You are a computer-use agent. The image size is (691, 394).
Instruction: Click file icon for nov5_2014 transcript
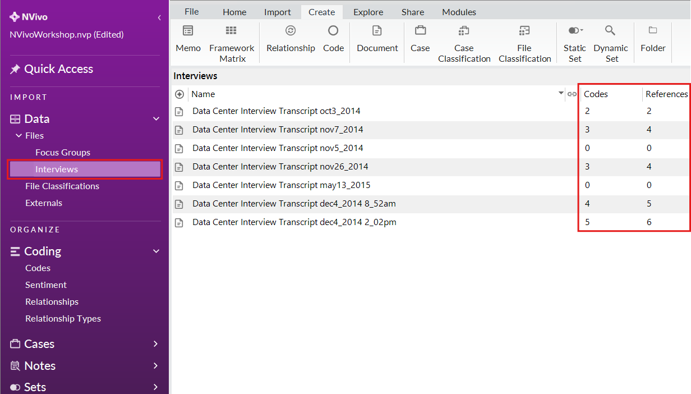(x=179, y=149)
